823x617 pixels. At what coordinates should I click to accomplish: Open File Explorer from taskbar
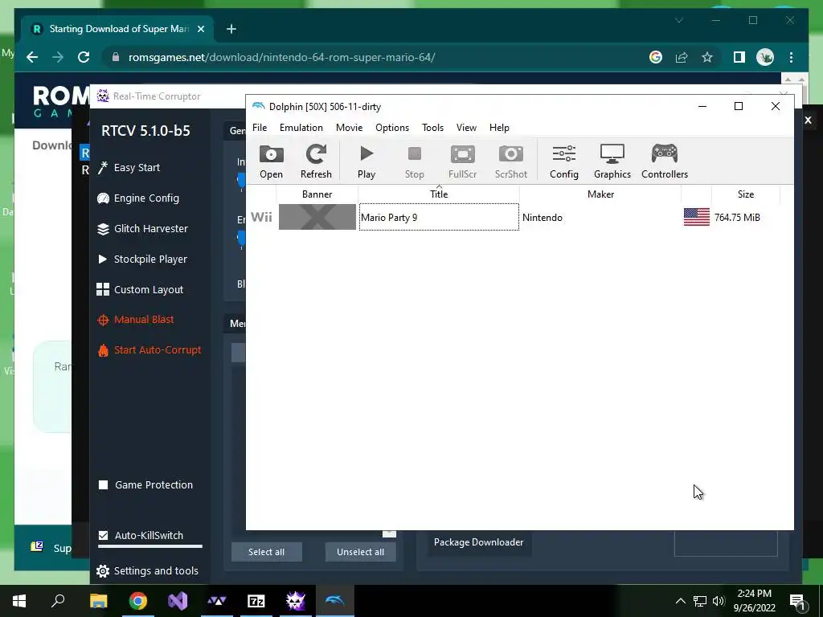tap(98, 601)
